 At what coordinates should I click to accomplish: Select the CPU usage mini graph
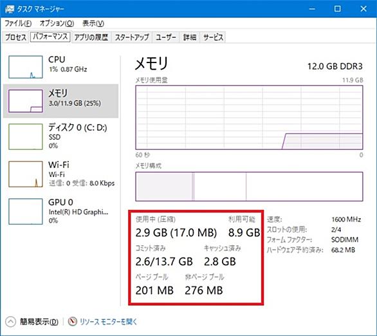(26, 67)
